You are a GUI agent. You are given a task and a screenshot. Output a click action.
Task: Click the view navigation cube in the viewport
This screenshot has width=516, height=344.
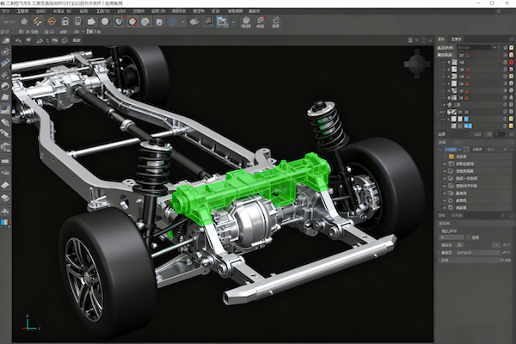point(417,64)
